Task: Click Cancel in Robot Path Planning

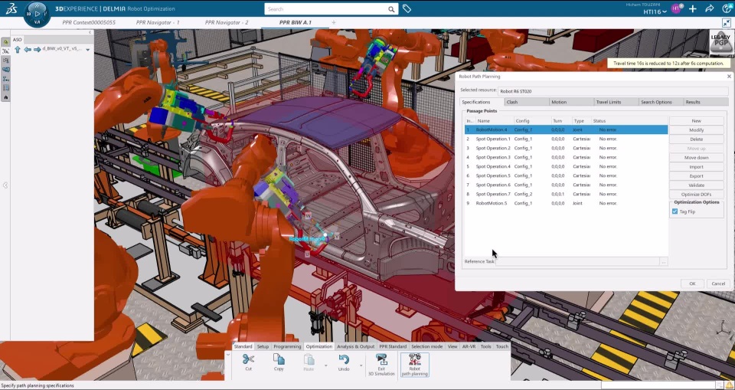Action: click(x=718, y=283)
